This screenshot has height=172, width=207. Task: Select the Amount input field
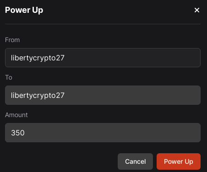pyautogui.click(x=103, y=133)
